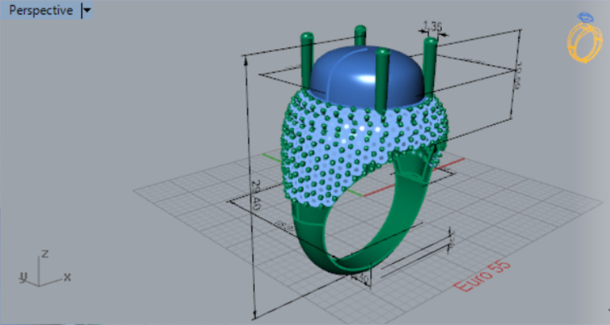Click the red 'Euro 55' ring size text
The image size is (610, 325).
pyautogui.click(x=482, y=276)
